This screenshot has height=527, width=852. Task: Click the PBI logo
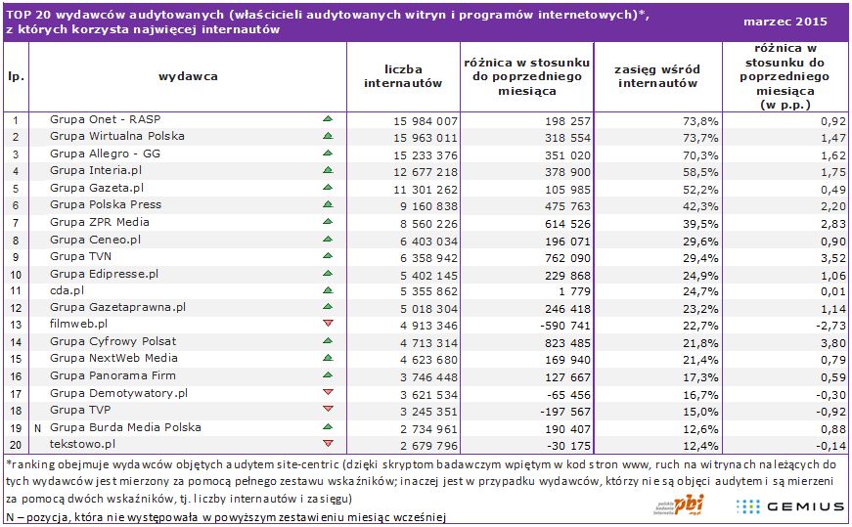click(x=683, y=505)
